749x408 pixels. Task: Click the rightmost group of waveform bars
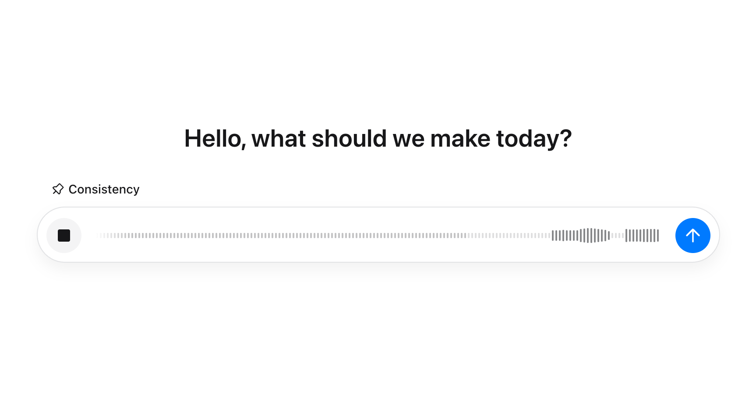pos(642,236)
